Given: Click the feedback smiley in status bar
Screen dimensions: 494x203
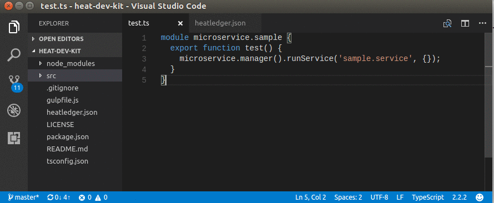Looking at the screenshot, I should 480,197.
